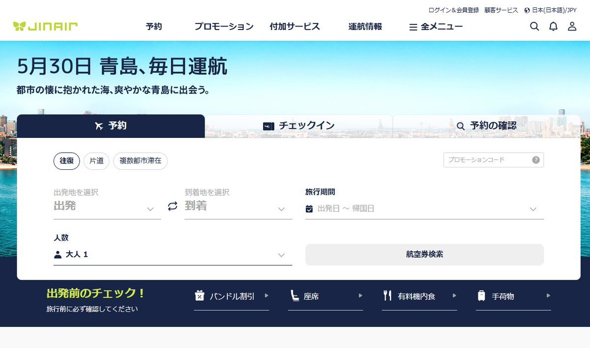Click the 出発前のチェック！ heading
The image size is (590, 348).
click(96, 294)
